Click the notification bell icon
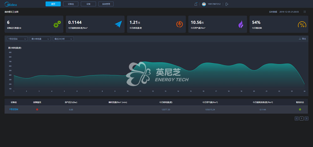The height and width of the screenshot is (147, 313). pyautogui.click(x=196, y=4)
